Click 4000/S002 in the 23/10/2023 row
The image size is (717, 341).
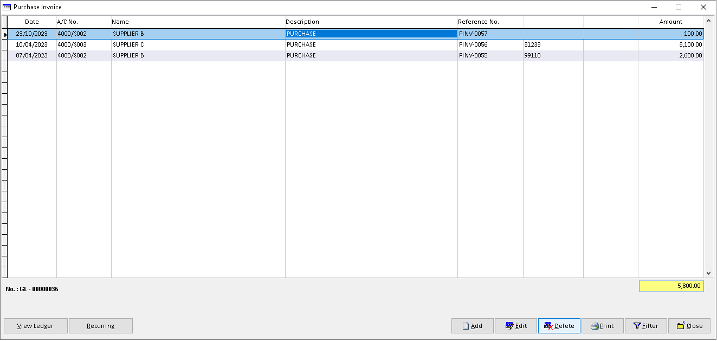(x=84, y=34)
